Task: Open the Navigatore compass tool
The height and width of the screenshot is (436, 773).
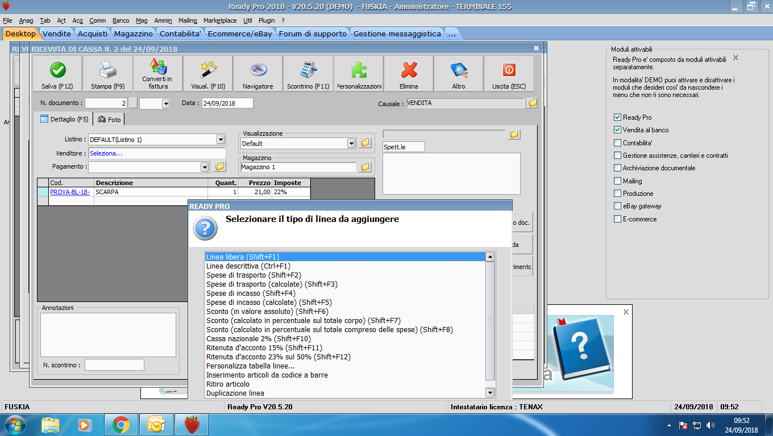Action: pyautogui.click(x=258, y=74)
